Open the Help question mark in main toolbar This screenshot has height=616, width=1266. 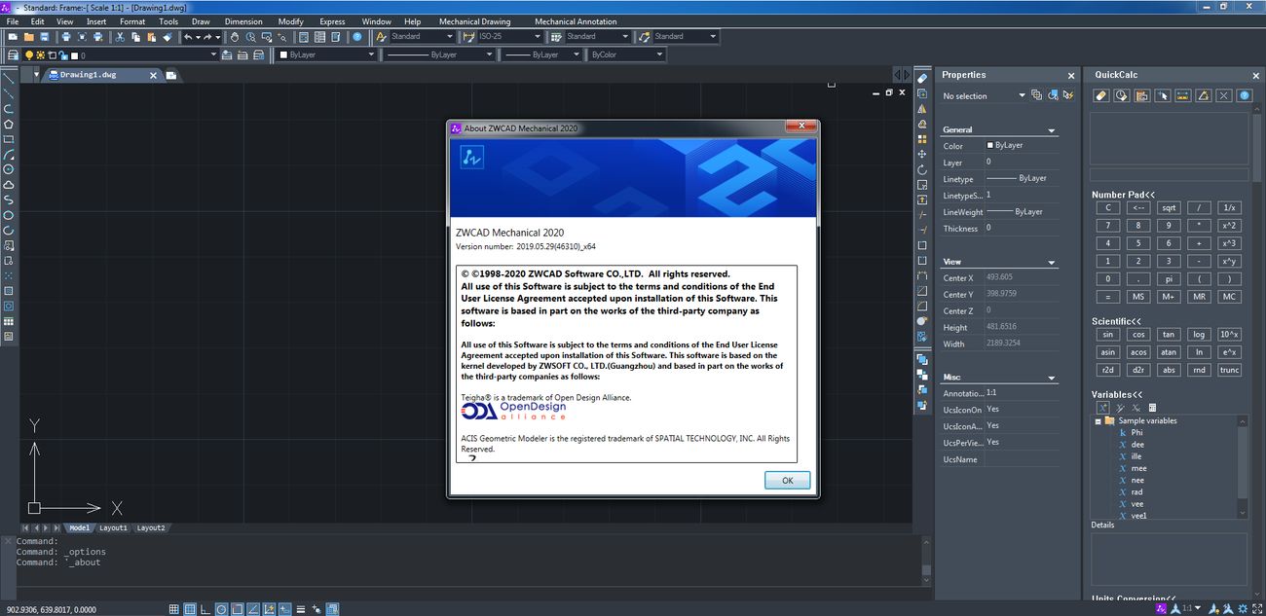[x=356, y=37]
